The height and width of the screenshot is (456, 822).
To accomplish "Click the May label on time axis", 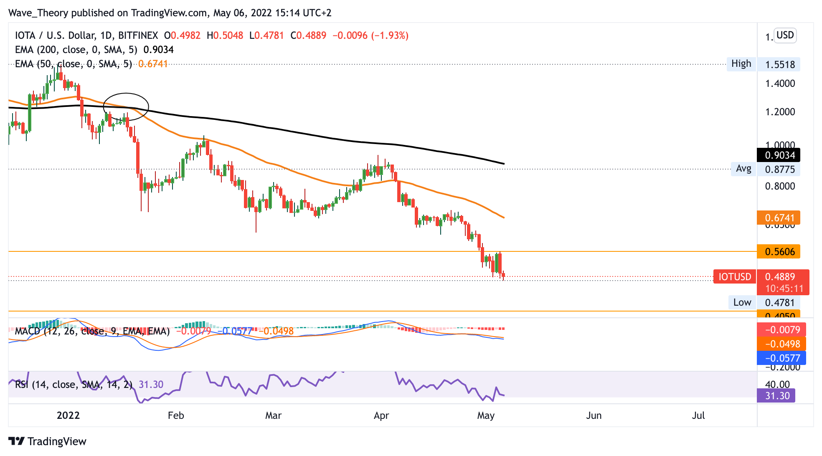I will click(485, 415).
